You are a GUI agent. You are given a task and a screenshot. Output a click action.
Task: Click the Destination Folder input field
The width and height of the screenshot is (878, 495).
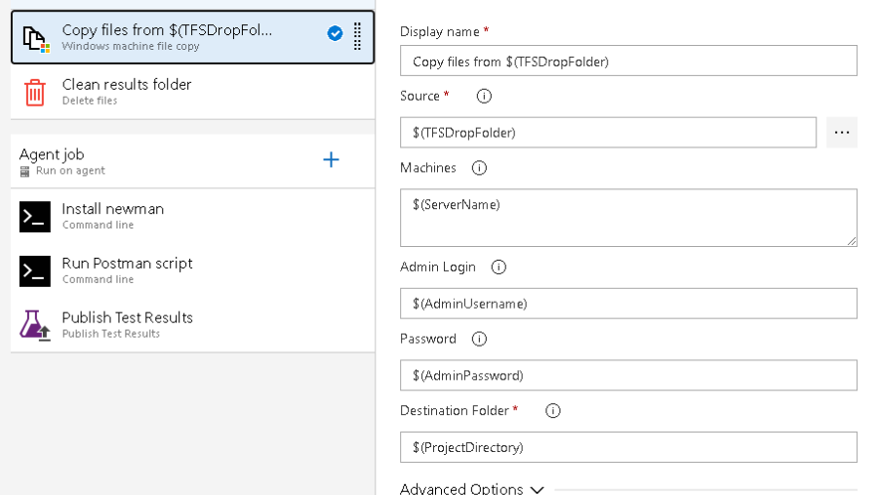[x=628, y=447]
